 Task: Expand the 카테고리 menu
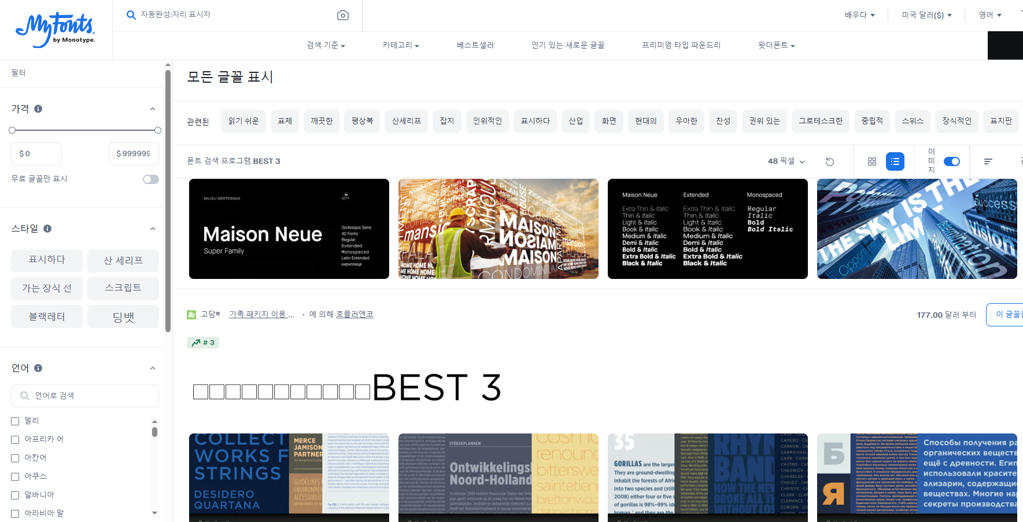(x=400, y=45)
